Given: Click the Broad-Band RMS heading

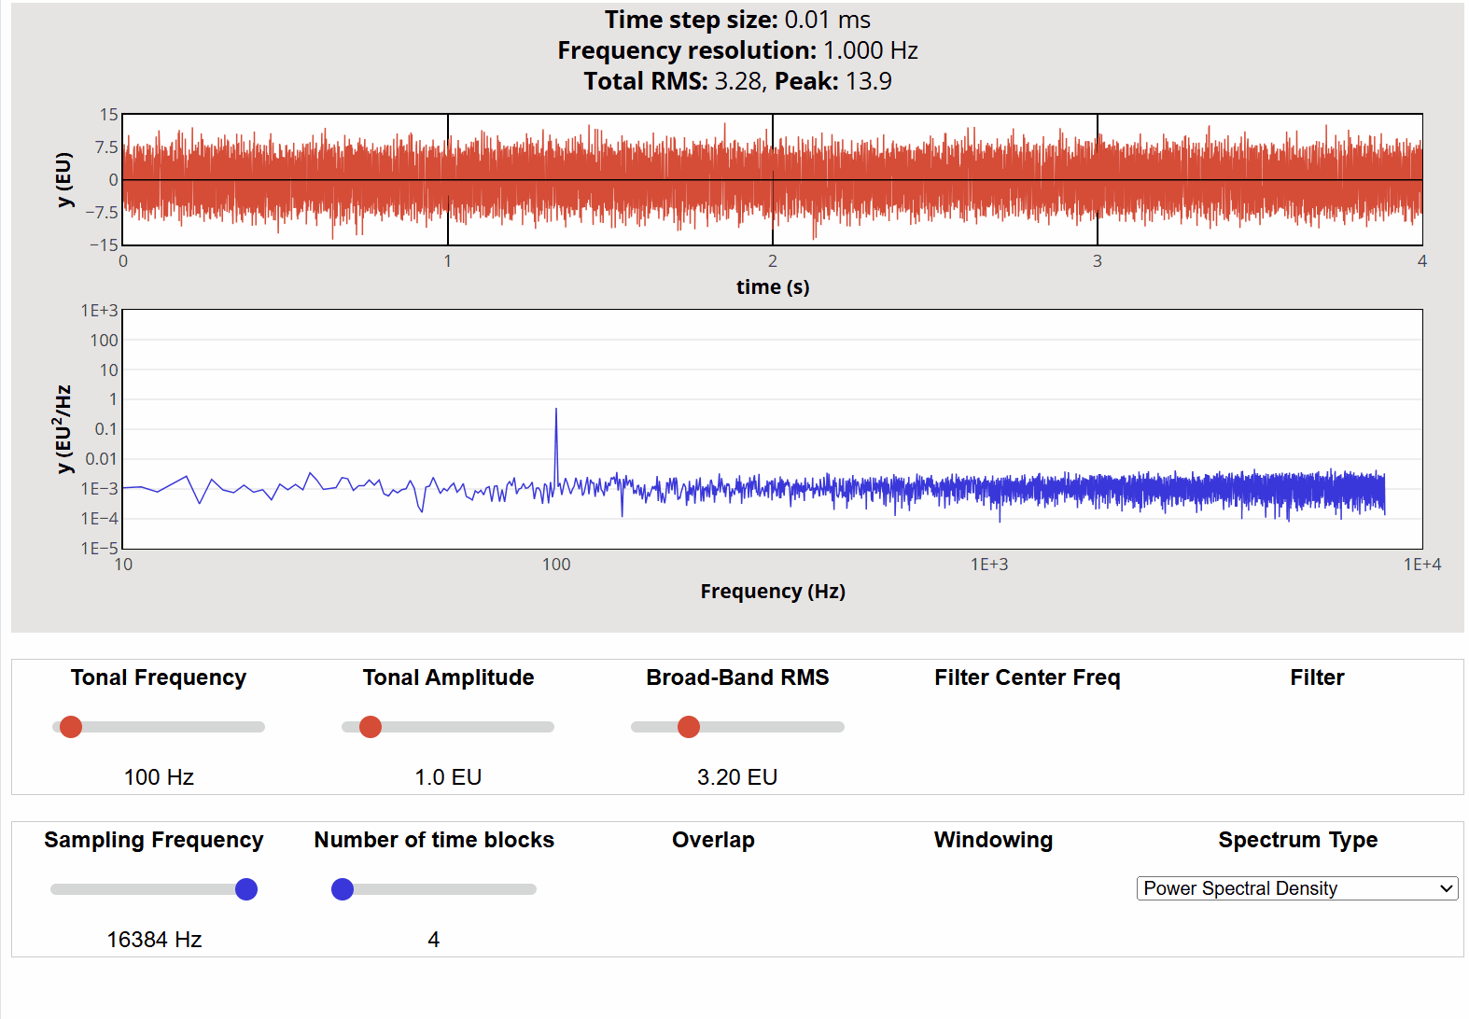Looking at the screenshot, I should tap(737, 677).
